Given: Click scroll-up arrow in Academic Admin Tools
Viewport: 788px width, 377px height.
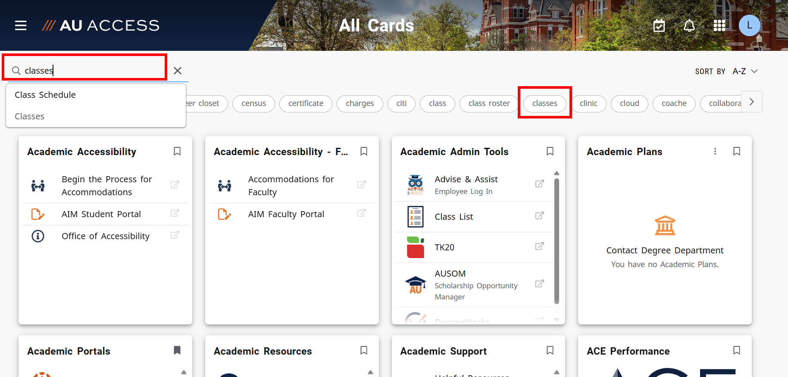Looking at the screenshot, I should [557, 173].
